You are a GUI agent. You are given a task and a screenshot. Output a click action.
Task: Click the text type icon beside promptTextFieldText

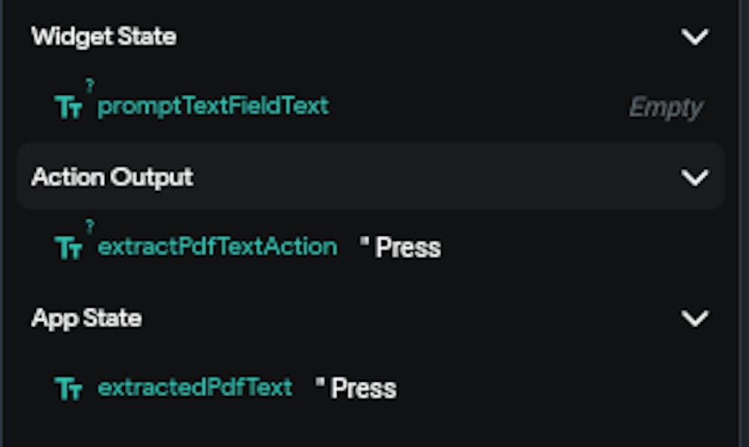(x=68, y=108)
